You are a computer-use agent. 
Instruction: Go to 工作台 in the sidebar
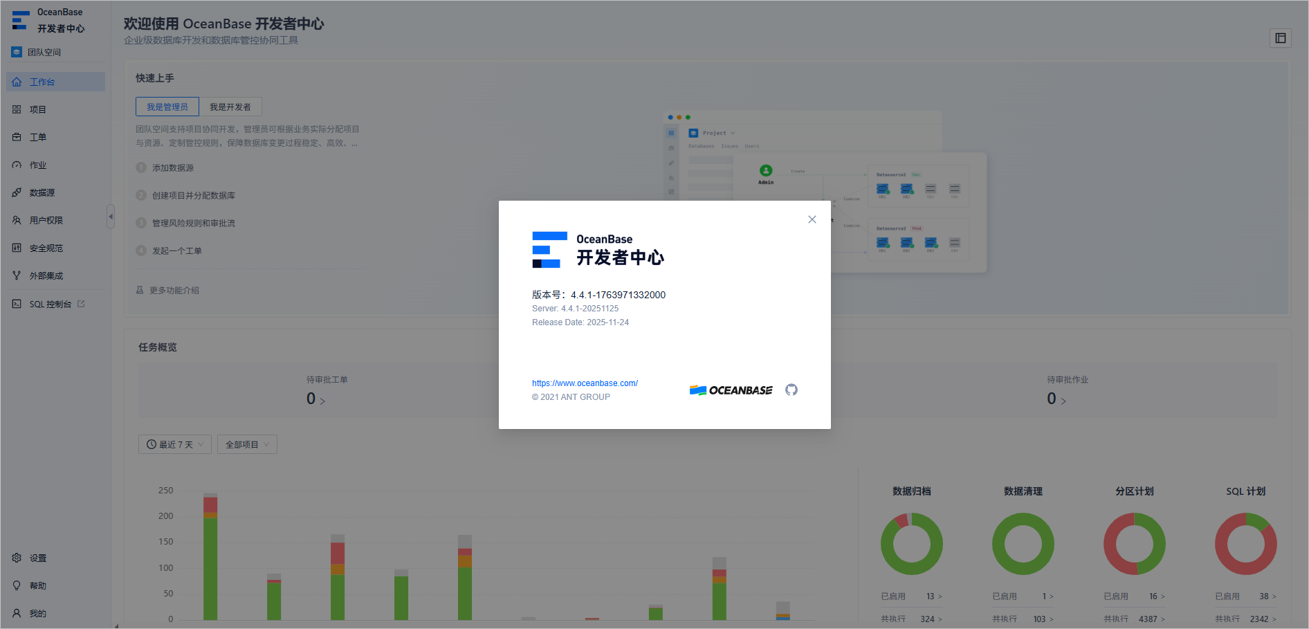55,82
